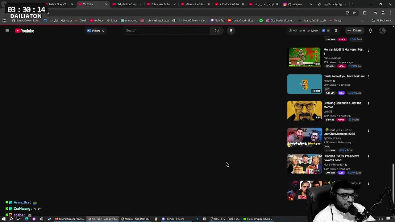Open the Filters extension button

tap(96, 31)
